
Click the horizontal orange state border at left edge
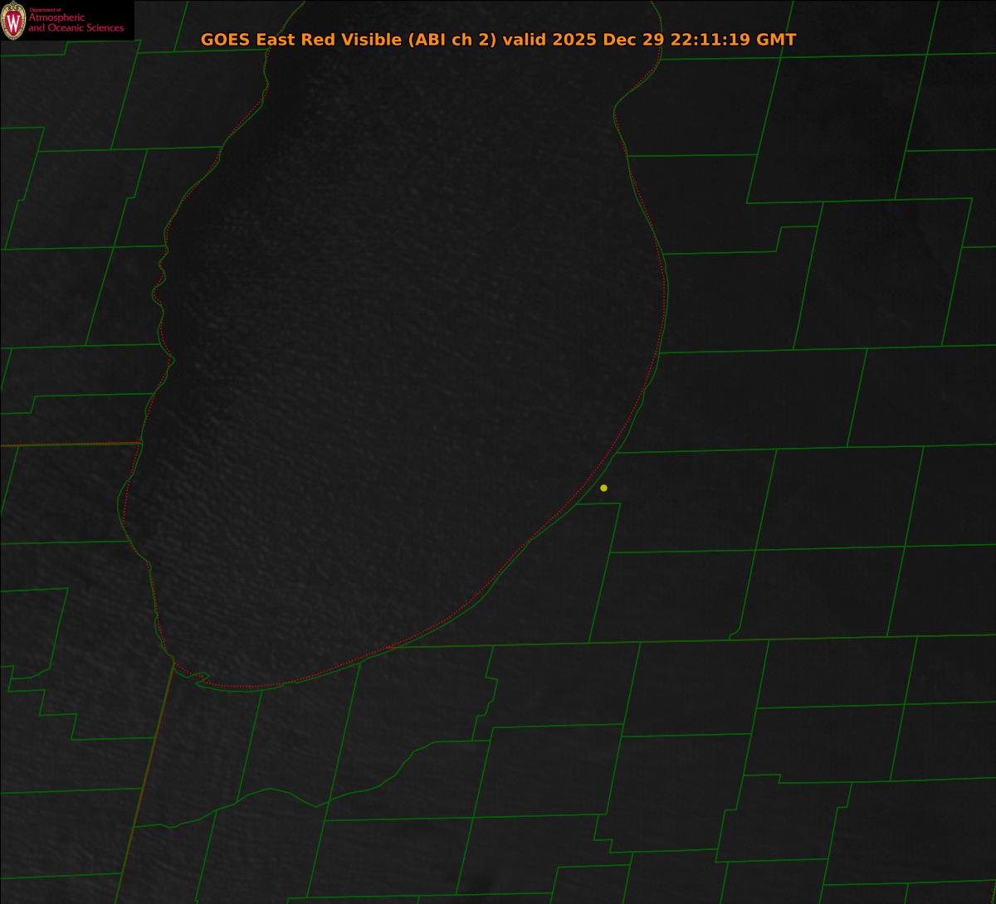(x=66, y=445)
